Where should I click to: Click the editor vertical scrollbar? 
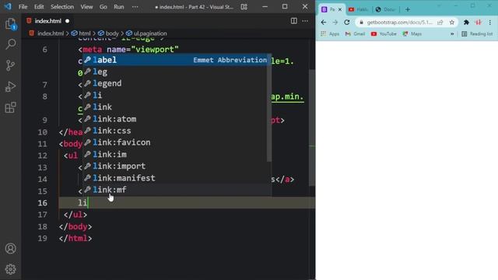pos(312,127)
